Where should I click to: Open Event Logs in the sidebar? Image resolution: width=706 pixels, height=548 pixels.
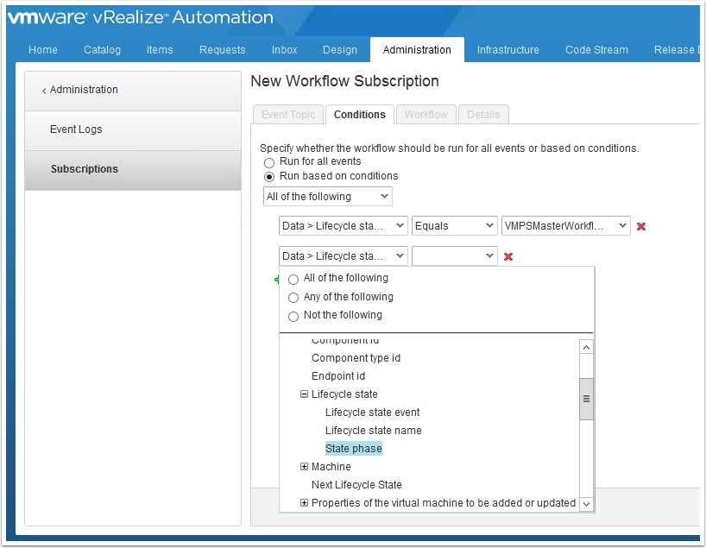click(133, 129)
